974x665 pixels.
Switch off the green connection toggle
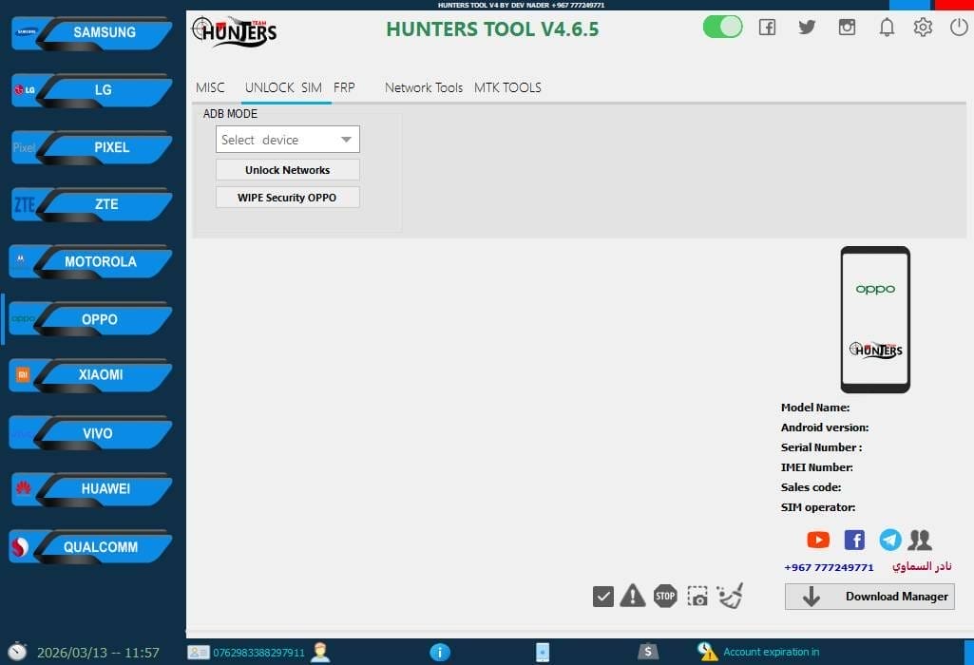722,27
